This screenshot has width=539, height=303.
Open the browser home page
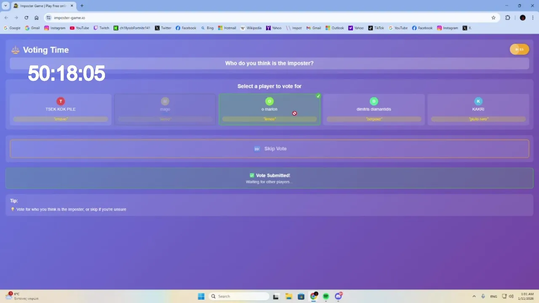pos(37,18)
